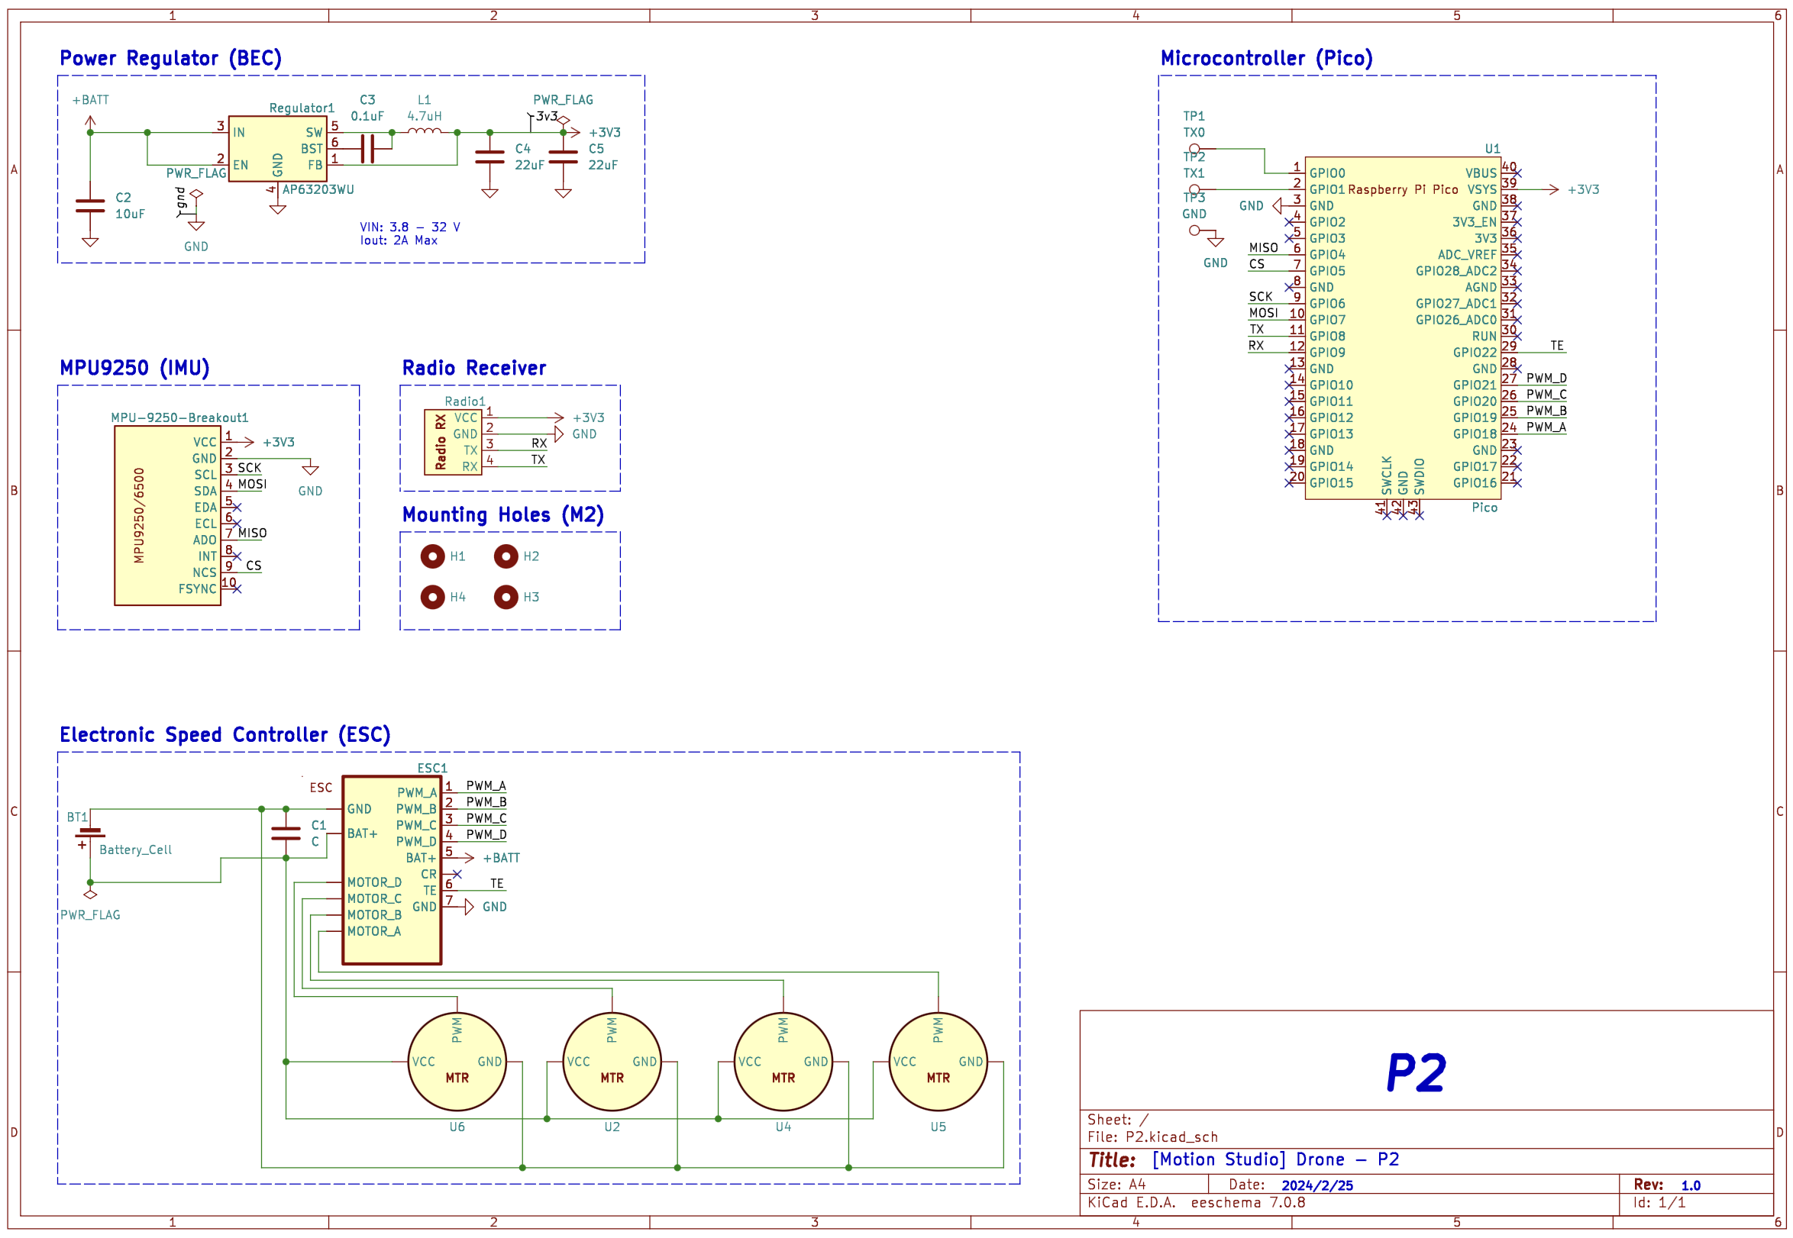
Task: Select the PWM_C label on Pico pin 26
Action: point(1546,394)
